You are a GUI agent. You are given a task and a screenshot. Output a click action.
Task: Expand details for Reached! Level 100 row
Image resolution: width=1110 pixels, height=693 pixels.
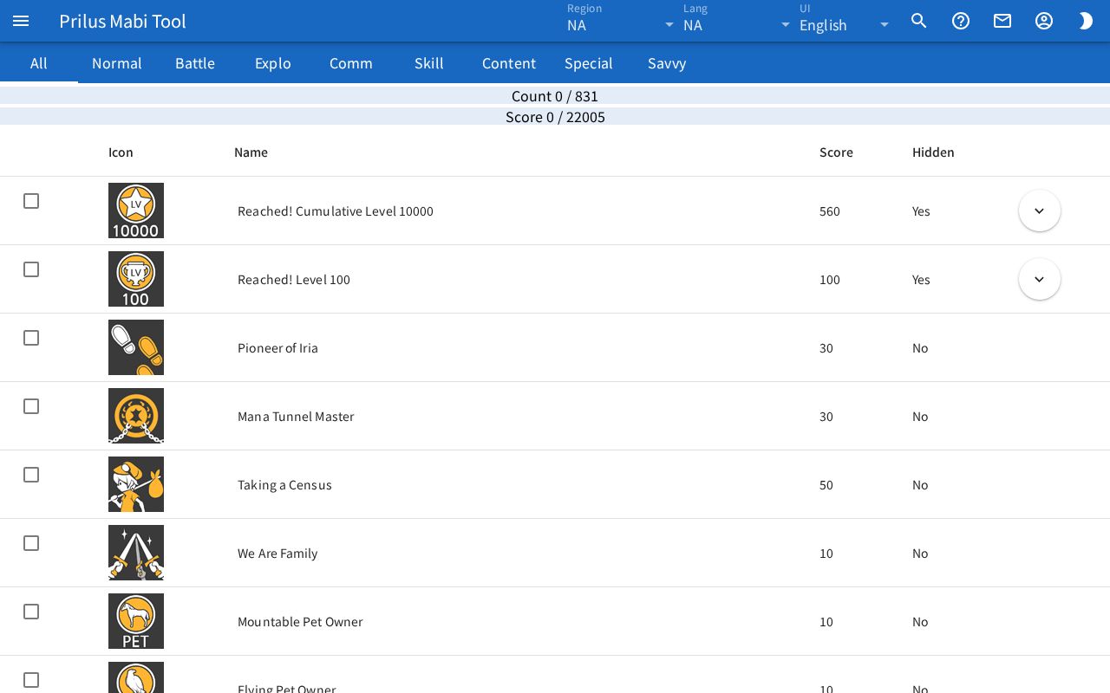point(1040,279)
